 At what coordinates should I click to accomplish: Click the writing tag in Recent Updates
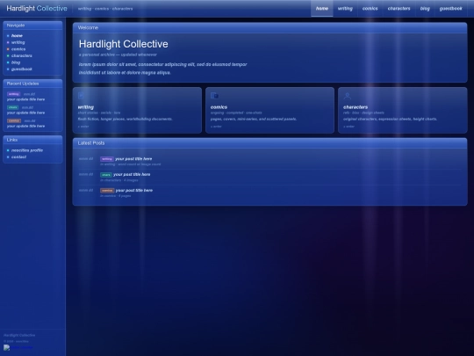point(13,94)
